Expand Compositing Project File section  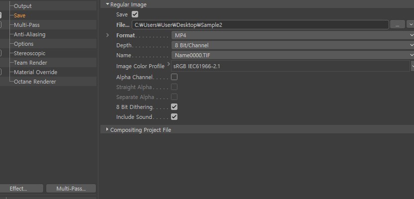pyautogui.click(x=107, y=129)
